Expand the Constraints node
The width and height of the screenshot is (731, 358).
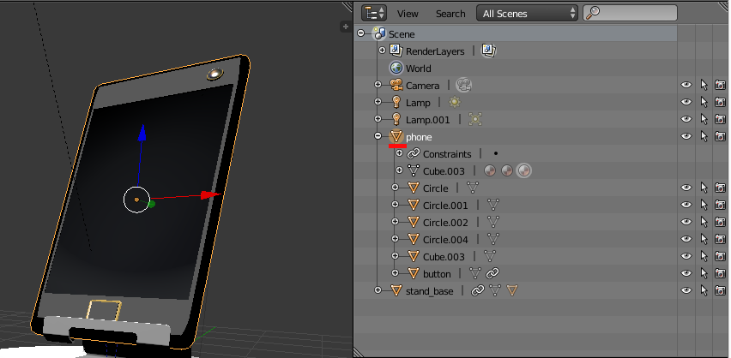coord(399,153)
